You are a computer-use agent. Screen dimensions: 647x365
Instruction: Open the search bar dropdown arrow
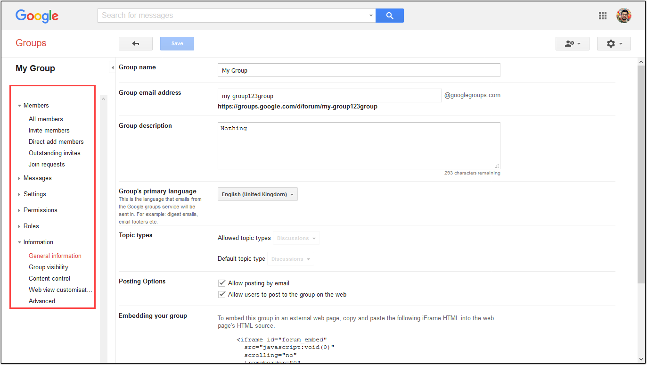click(370, 15)
